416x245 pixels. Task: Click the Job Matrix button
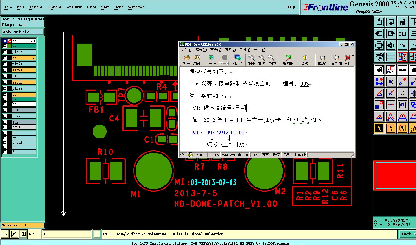[23, 32]
